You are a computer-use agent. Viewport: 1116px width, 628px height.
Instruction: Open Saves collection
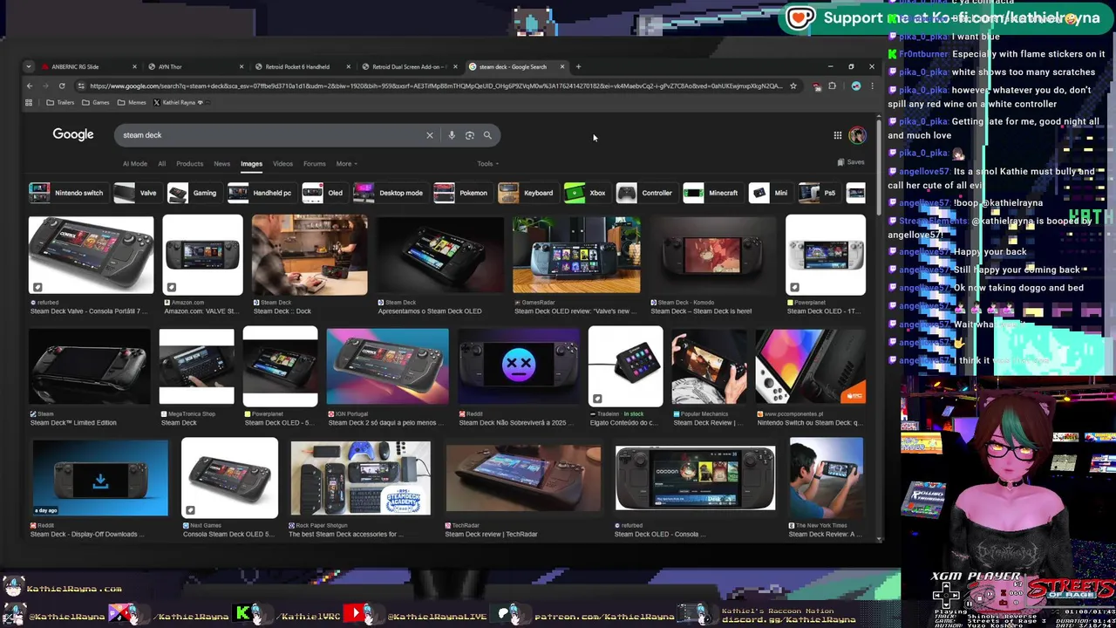tap(851, 162)
